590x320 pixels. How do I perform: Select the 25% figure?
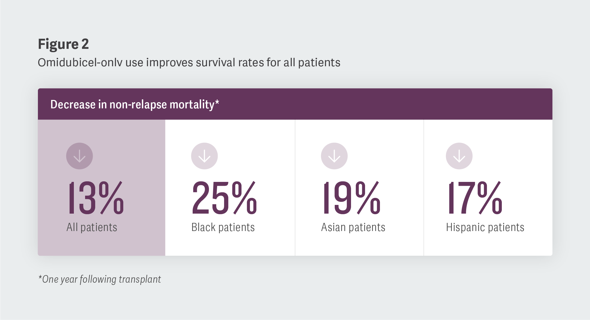(224, 198)
